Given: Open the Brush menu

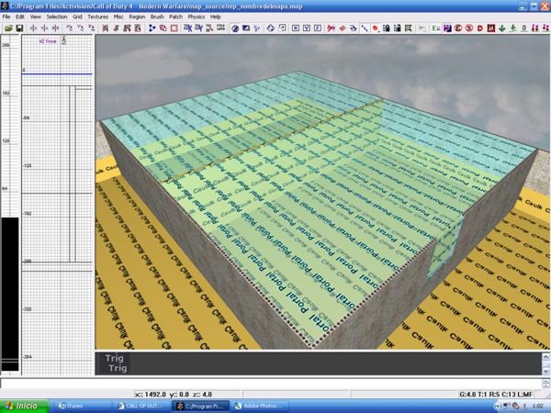Looking at the screenshot, I should (x=157, y=17).
